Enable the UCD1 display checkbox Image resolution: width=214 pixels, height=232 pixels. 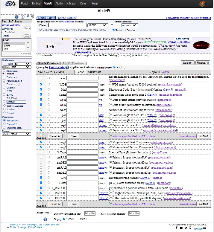(78, 219)
